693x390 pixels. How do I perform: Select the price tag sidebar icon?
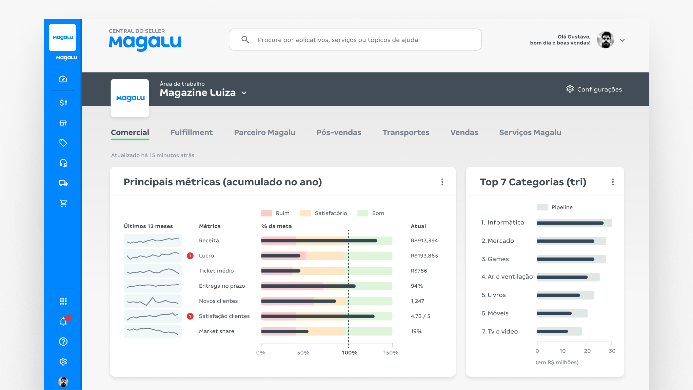coord(63,143)
